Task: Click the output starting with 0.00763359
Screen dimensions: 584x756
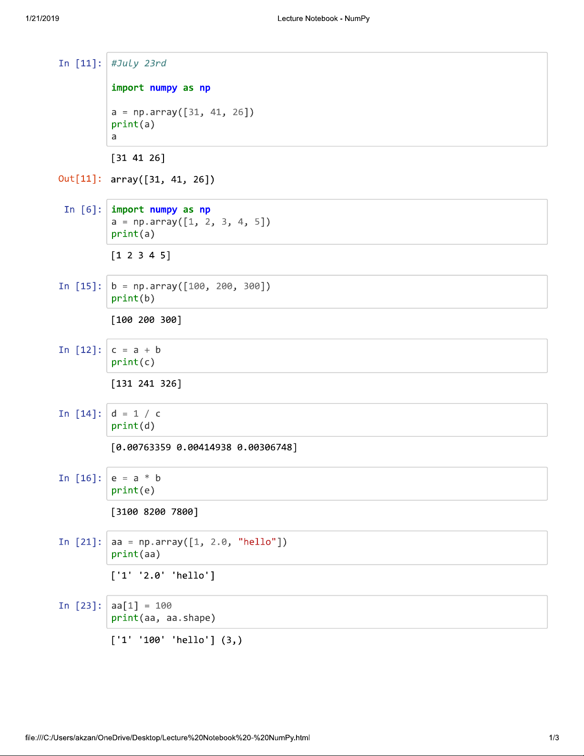Action: (x=204, y=447)
